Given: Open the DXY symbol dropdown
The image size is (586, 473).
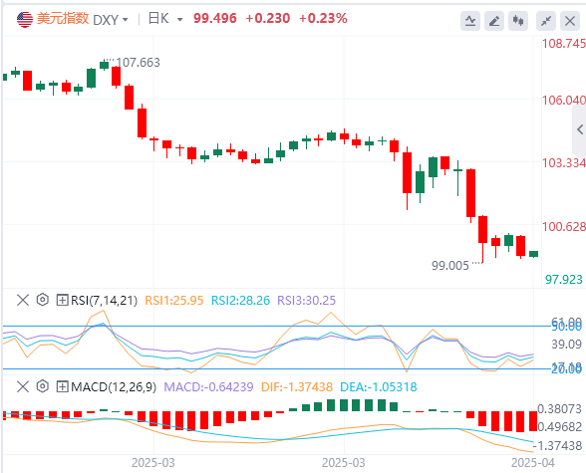Looking at the screenshot, I should point(111,19).
